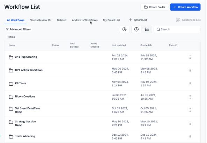Open three-dot menu for Strategy Session Demo
207x143 pixels.
click(190, 123)
